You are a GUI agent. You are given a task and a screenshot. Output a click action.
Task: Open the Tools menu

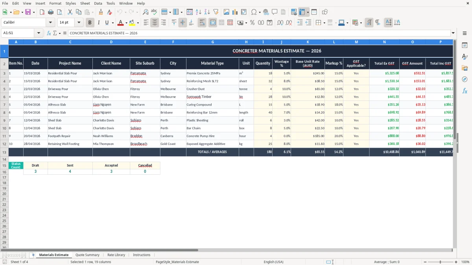click(111, 3)
